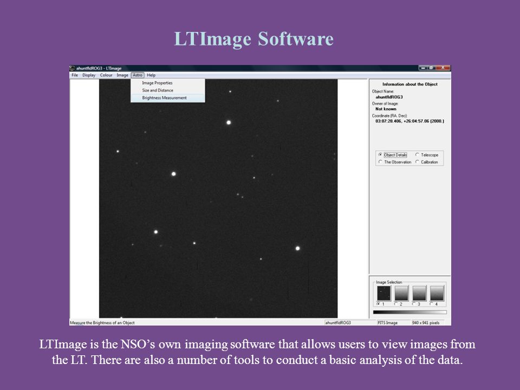Open the File menu
The width and height of the screenshot is (520, 390).
(x=75, y=75)
